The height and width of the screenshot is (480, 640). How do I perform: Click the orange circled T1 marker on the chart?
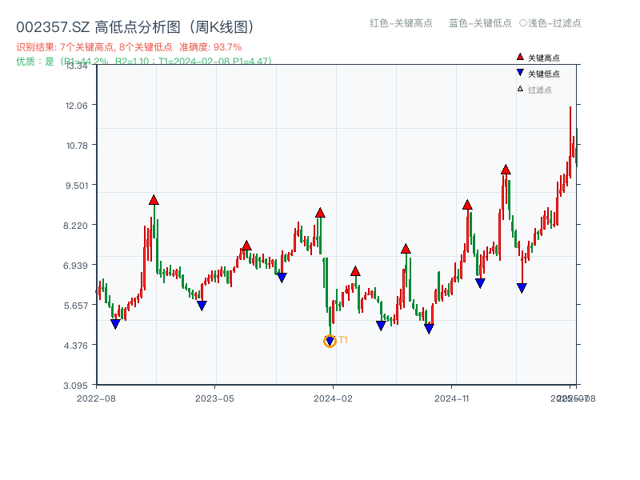(x=330, y=340)
